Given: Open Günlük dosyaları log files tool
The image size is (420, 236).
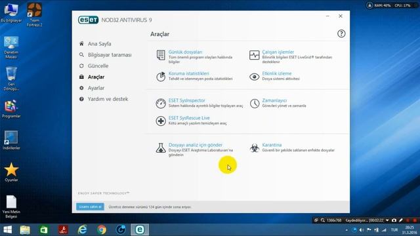Looking at the screenshot, I should tap(185, 52).
